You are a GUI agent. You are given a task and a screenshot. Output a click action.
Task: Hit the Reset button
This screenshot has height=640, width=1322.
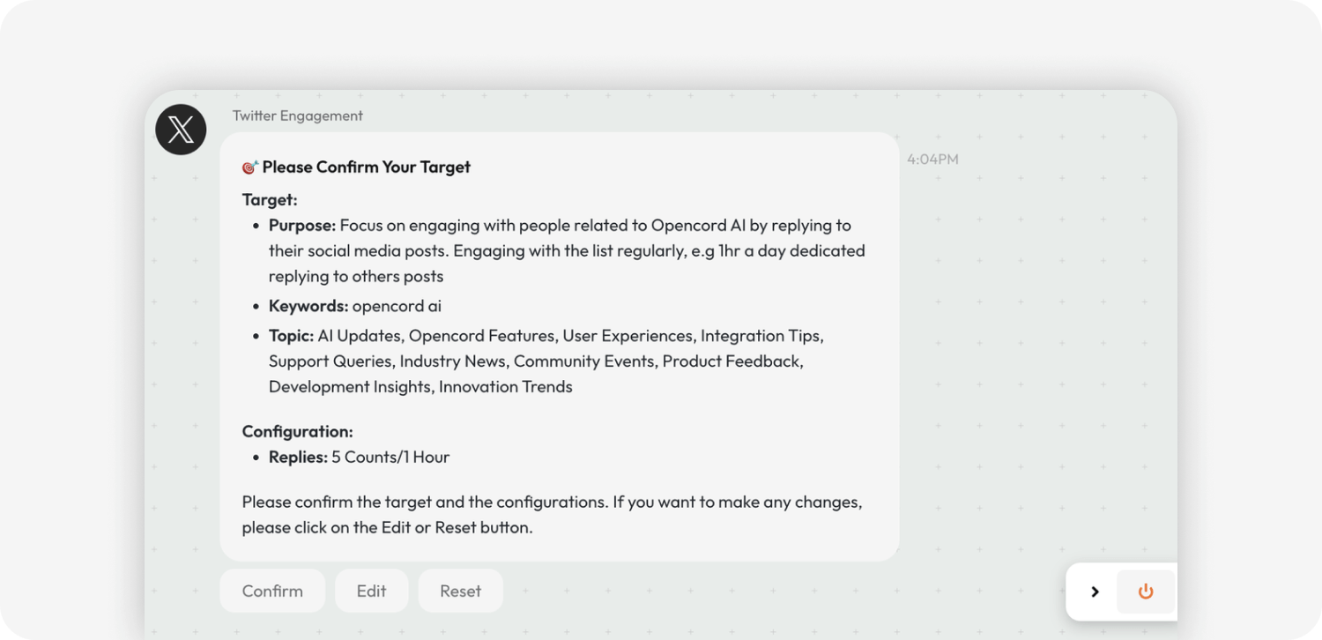(460, 591)
